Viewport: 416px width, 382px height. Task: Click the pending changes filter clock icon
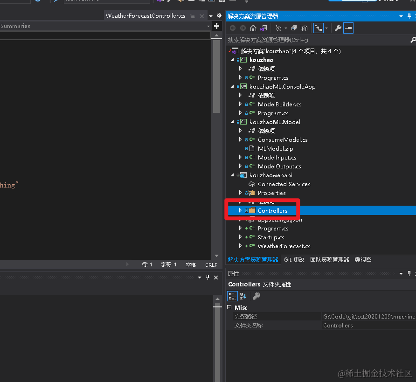pos(278,28)
